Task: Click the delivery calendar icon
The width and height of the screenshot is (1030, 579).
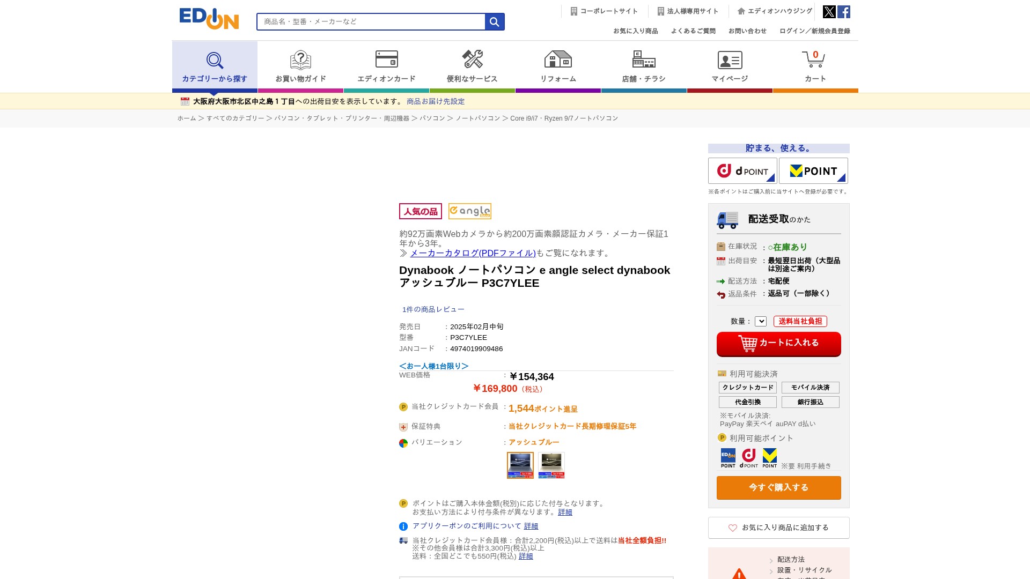Action: click(185, 101)
